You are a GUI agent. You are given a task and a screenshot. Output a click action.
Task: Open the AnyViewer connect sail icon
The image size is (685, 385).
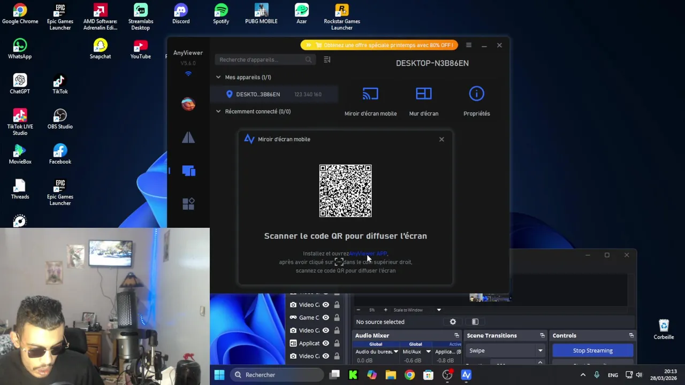point(188,137)
